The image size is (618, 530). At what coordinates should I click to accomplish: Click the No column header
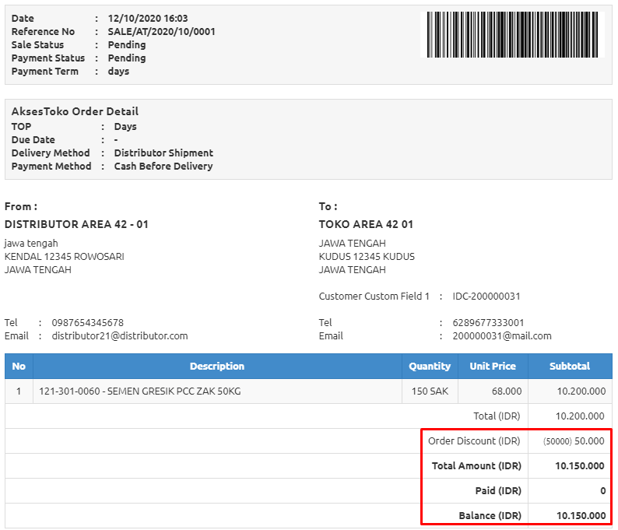[x=19, y=366]
